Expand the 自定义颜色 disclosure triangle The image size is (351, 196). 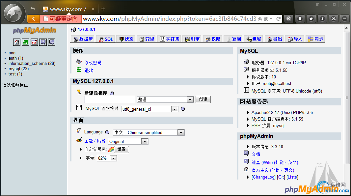tap(81, 149)
